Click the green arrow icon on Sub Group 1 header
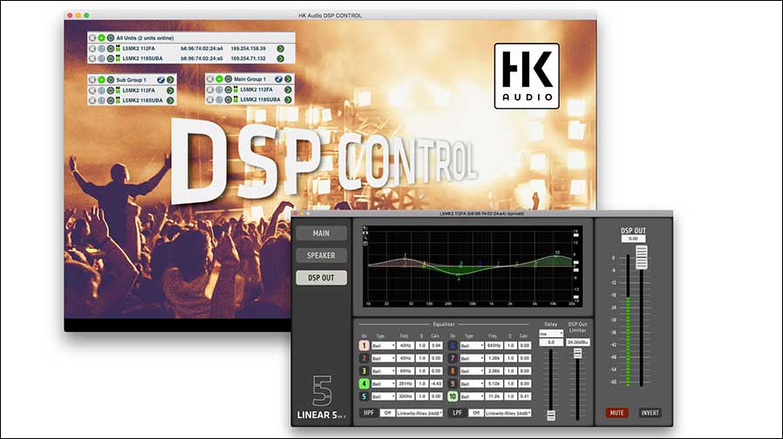783x439 pixels. coord(170,80)
